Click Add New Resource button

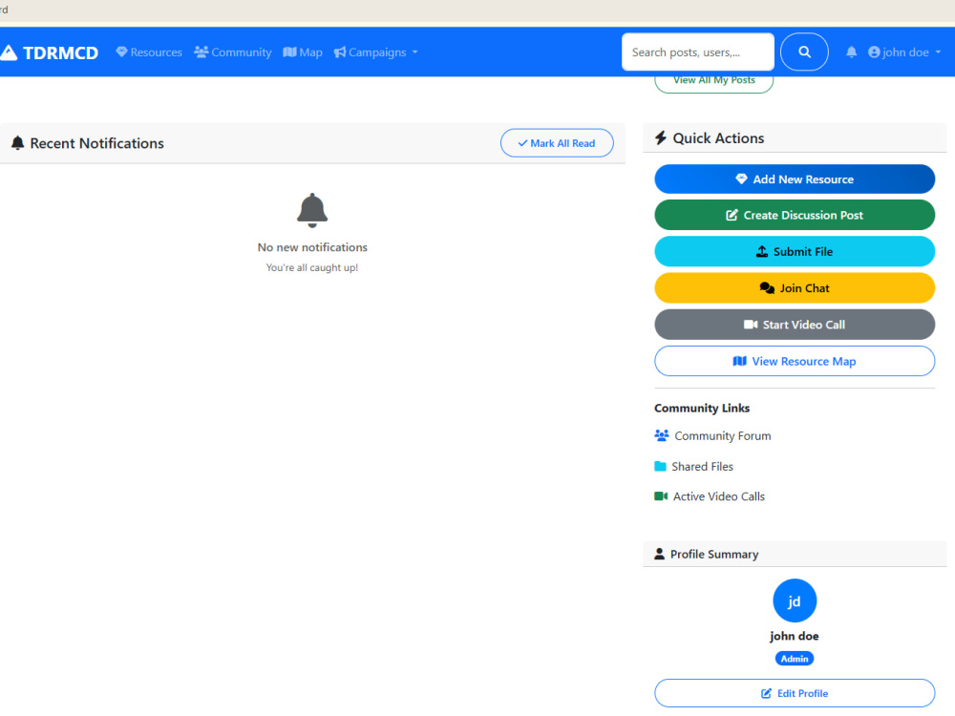pyautogui.click(x=795, y=179)
